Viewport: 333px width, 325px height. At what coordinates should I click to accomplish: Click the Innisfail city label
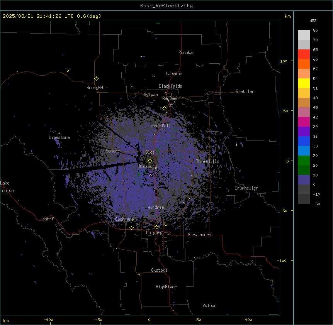click(x=160, y=126)
